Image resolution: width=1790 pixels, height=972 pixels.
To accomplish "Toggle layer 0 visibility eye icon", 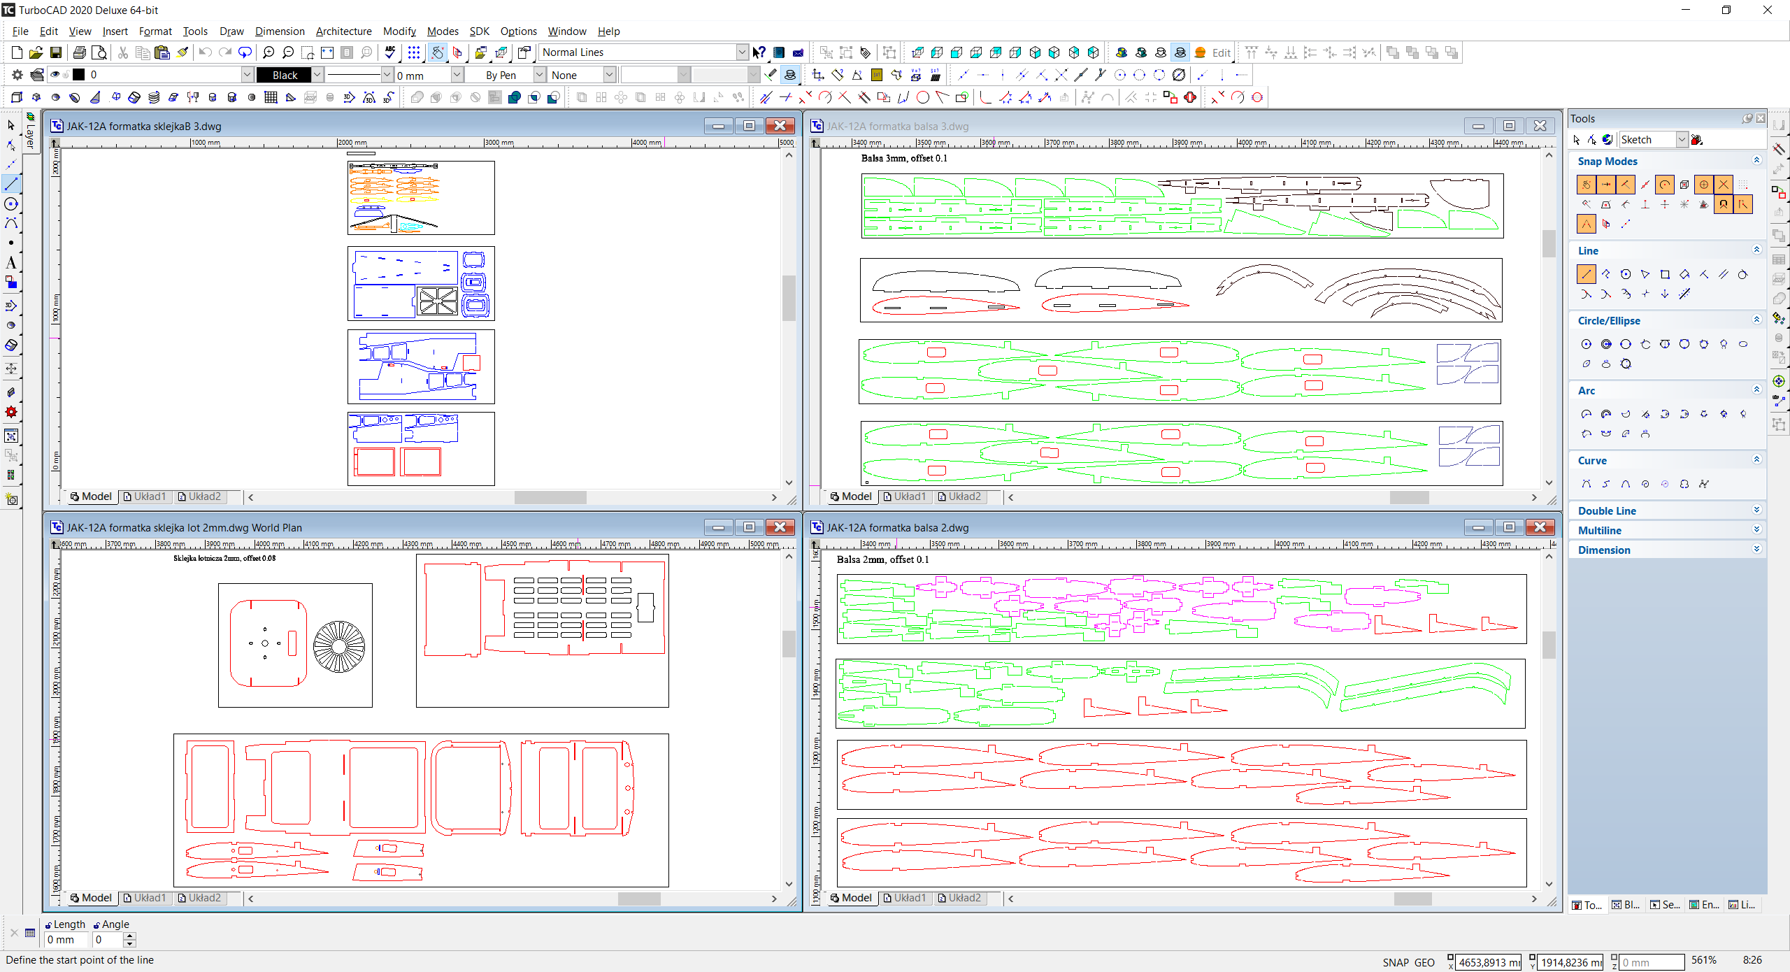I will point(55,75).
